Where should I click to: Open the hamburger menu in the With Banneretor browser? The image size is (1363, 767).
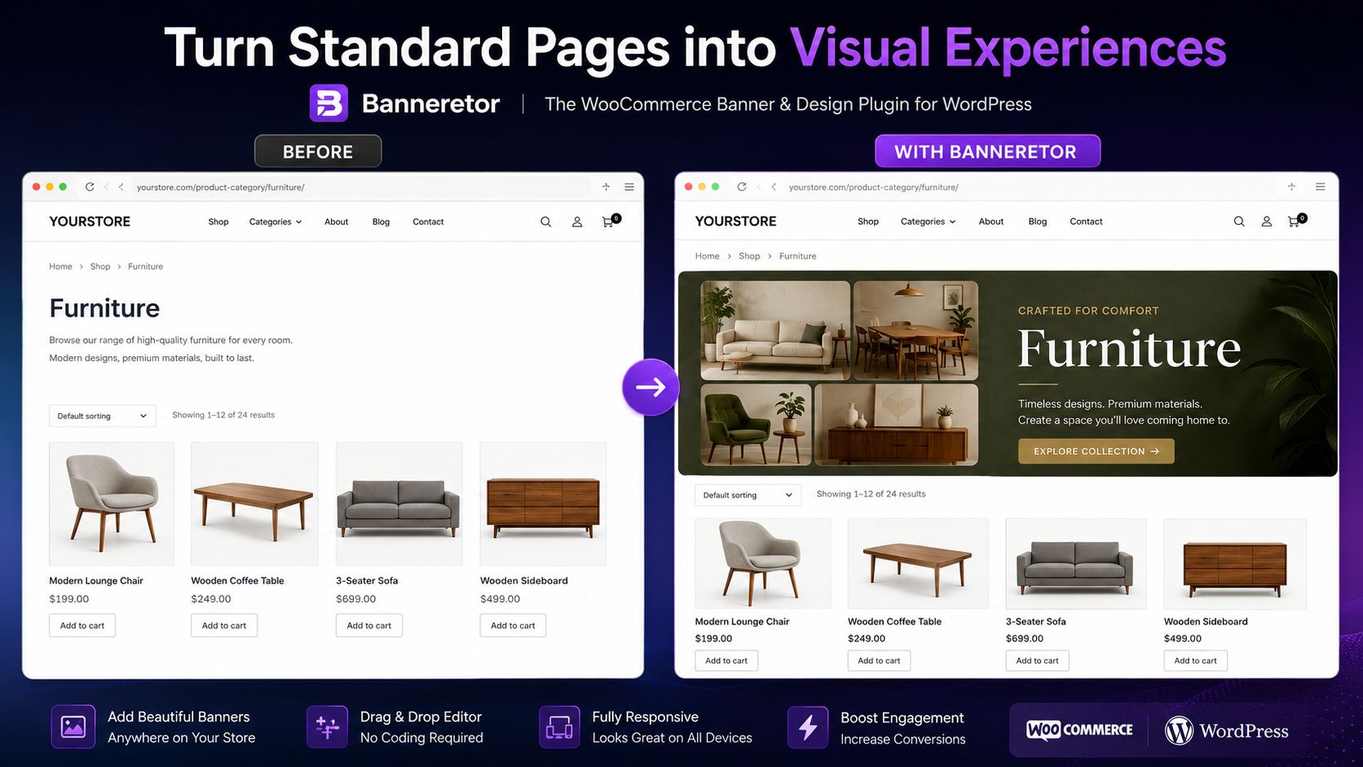point(1321,187)
